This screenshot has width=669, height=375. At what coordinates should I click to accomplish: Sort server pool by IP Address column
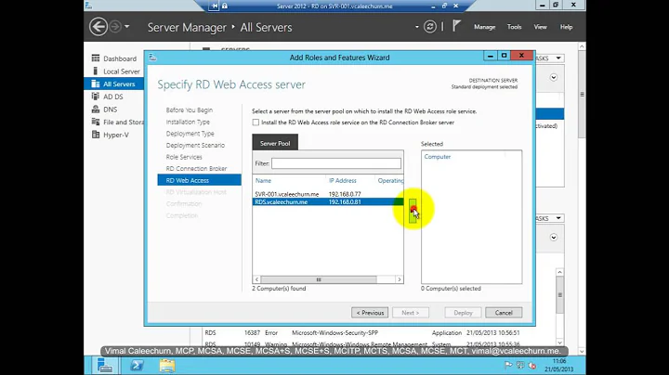[342, 181]
